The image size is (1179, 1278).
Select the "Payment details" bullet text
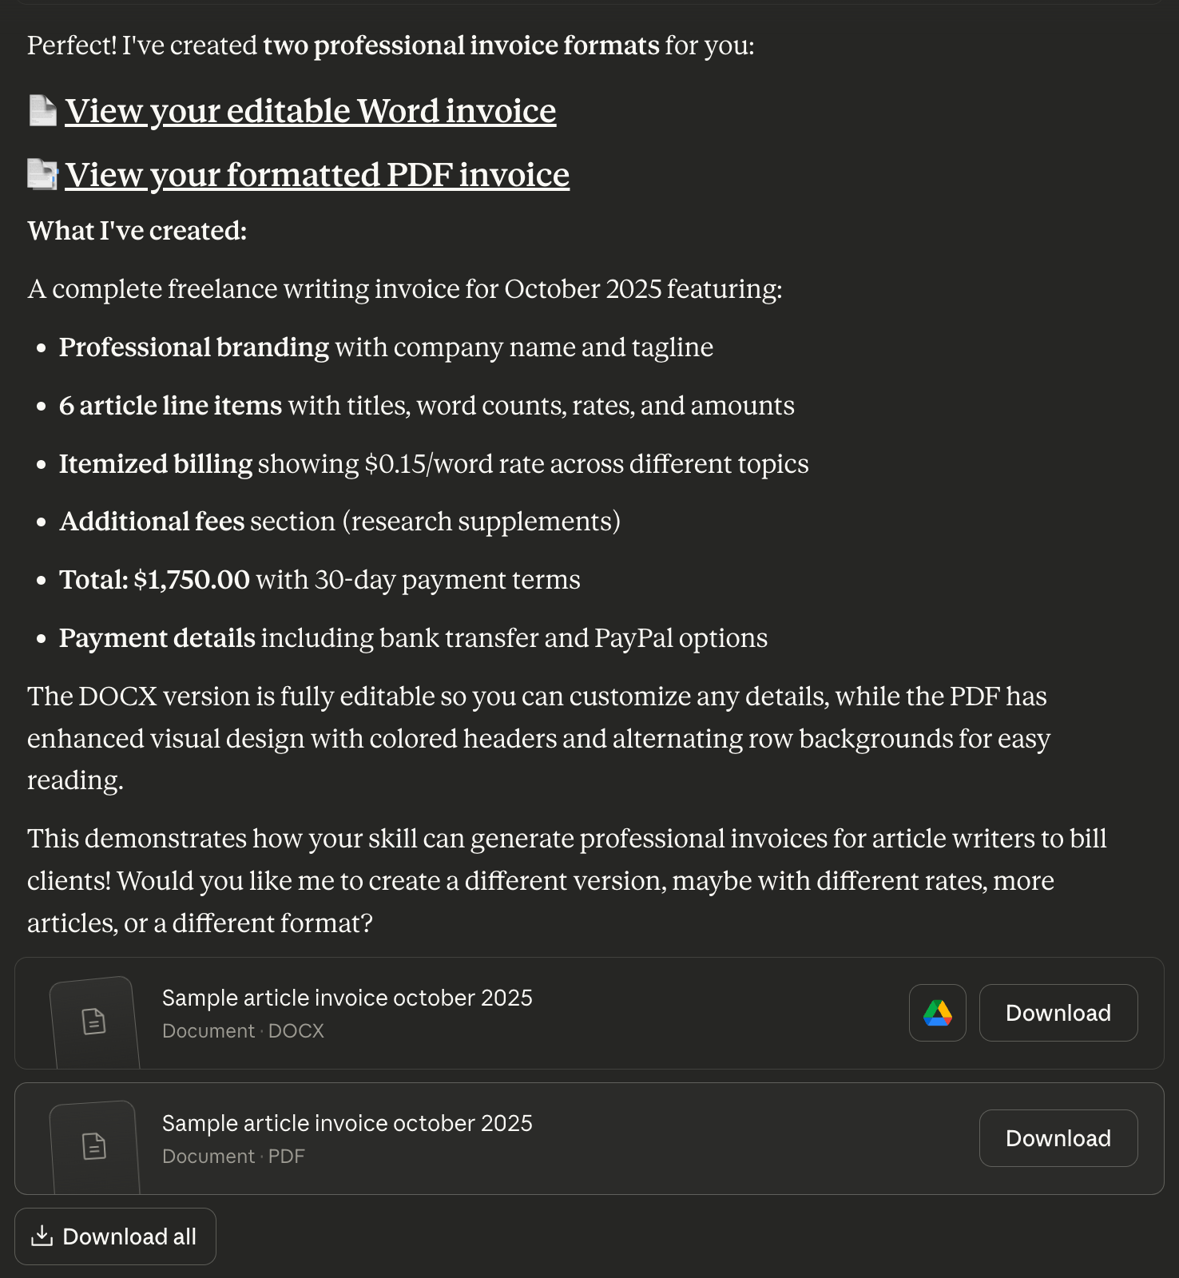coord(157,638)
